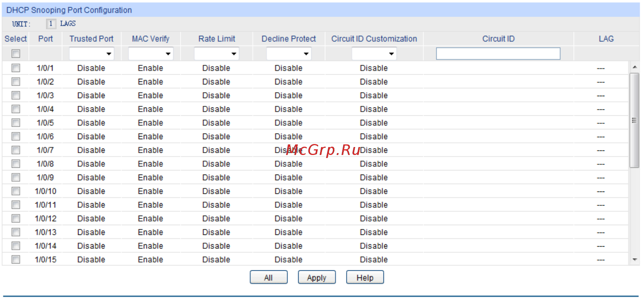The width and height of the screenshot is (642, 299).
Task: Click the All button
Action: pos(269,278)
